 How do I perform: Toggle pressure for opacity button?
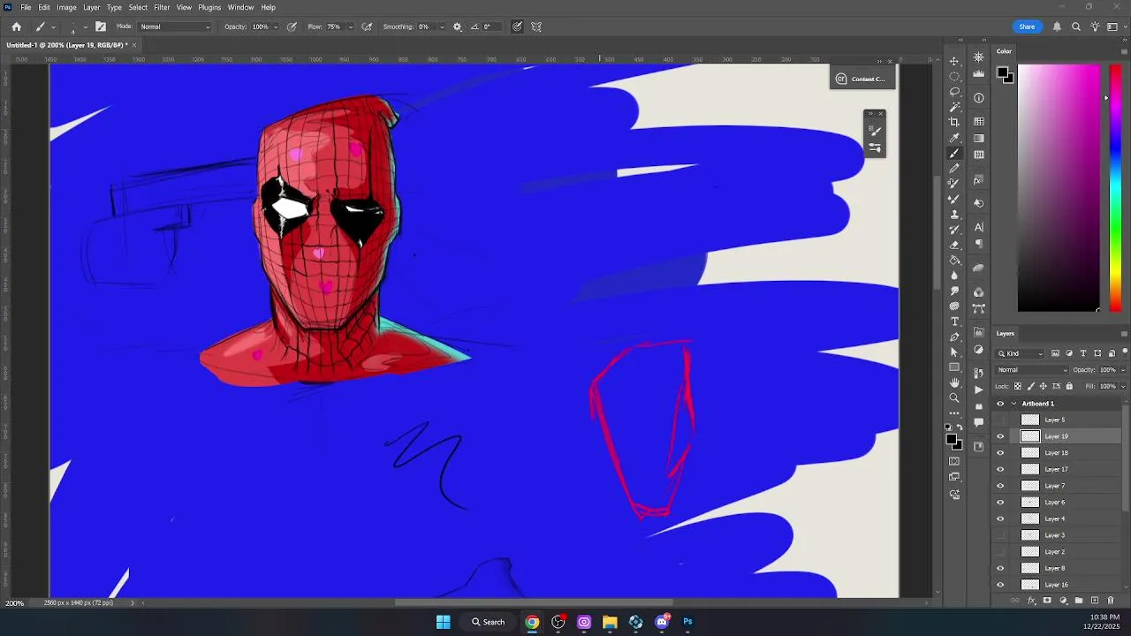click(x=292, y=26)
